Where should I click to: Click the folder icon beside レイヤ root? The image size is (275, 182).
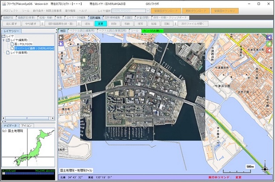pyautogui.click(x=4, y=36)
